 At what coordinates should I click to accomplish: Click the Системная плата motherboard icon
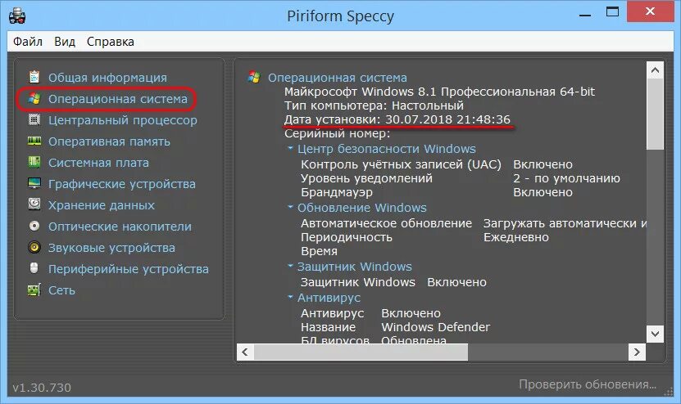click(34, 162)
